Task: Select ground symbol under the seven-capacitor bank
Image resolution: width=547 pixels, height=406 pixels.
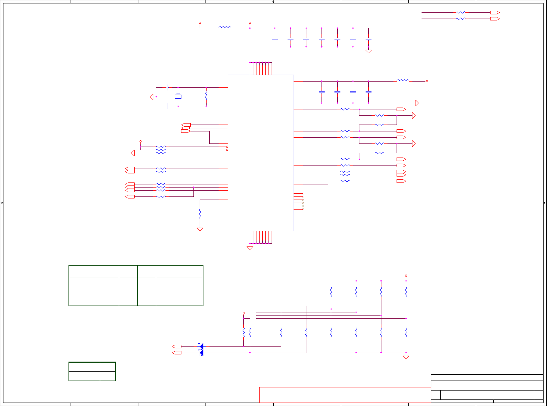Action: 369,51
